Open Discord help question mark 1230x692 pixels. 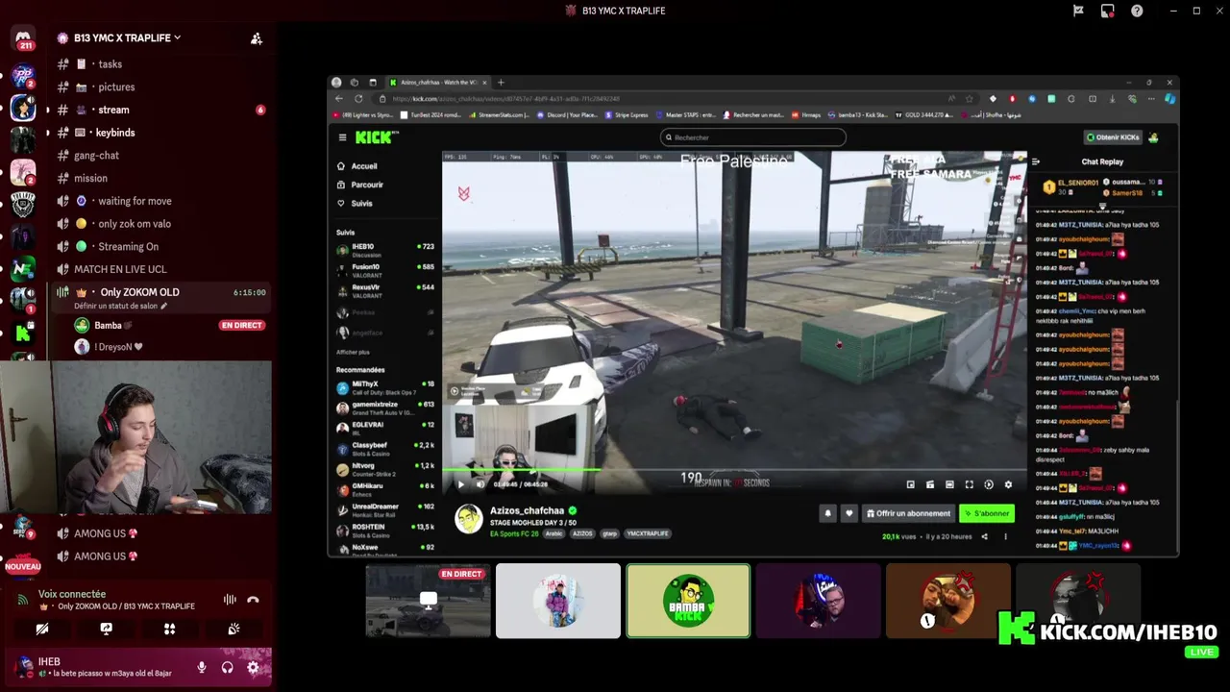click(x=1137, y=11)
